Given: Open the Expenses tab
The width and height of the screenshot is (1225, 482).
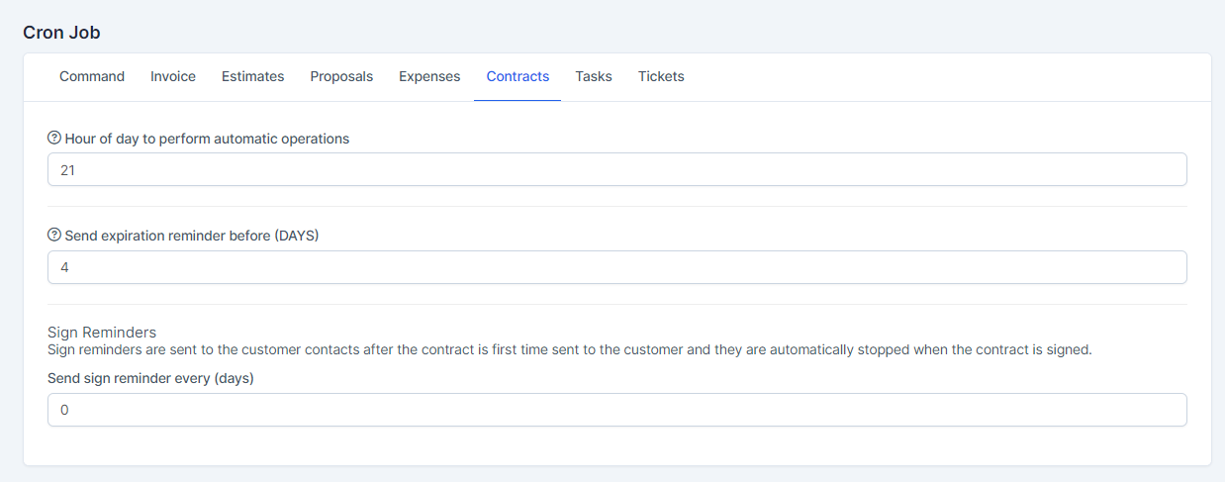Looking at the screenshot, I should 429,76.
